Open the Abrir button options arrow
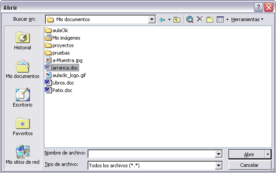Screen dimensions: 276x173 click(268, 155)
